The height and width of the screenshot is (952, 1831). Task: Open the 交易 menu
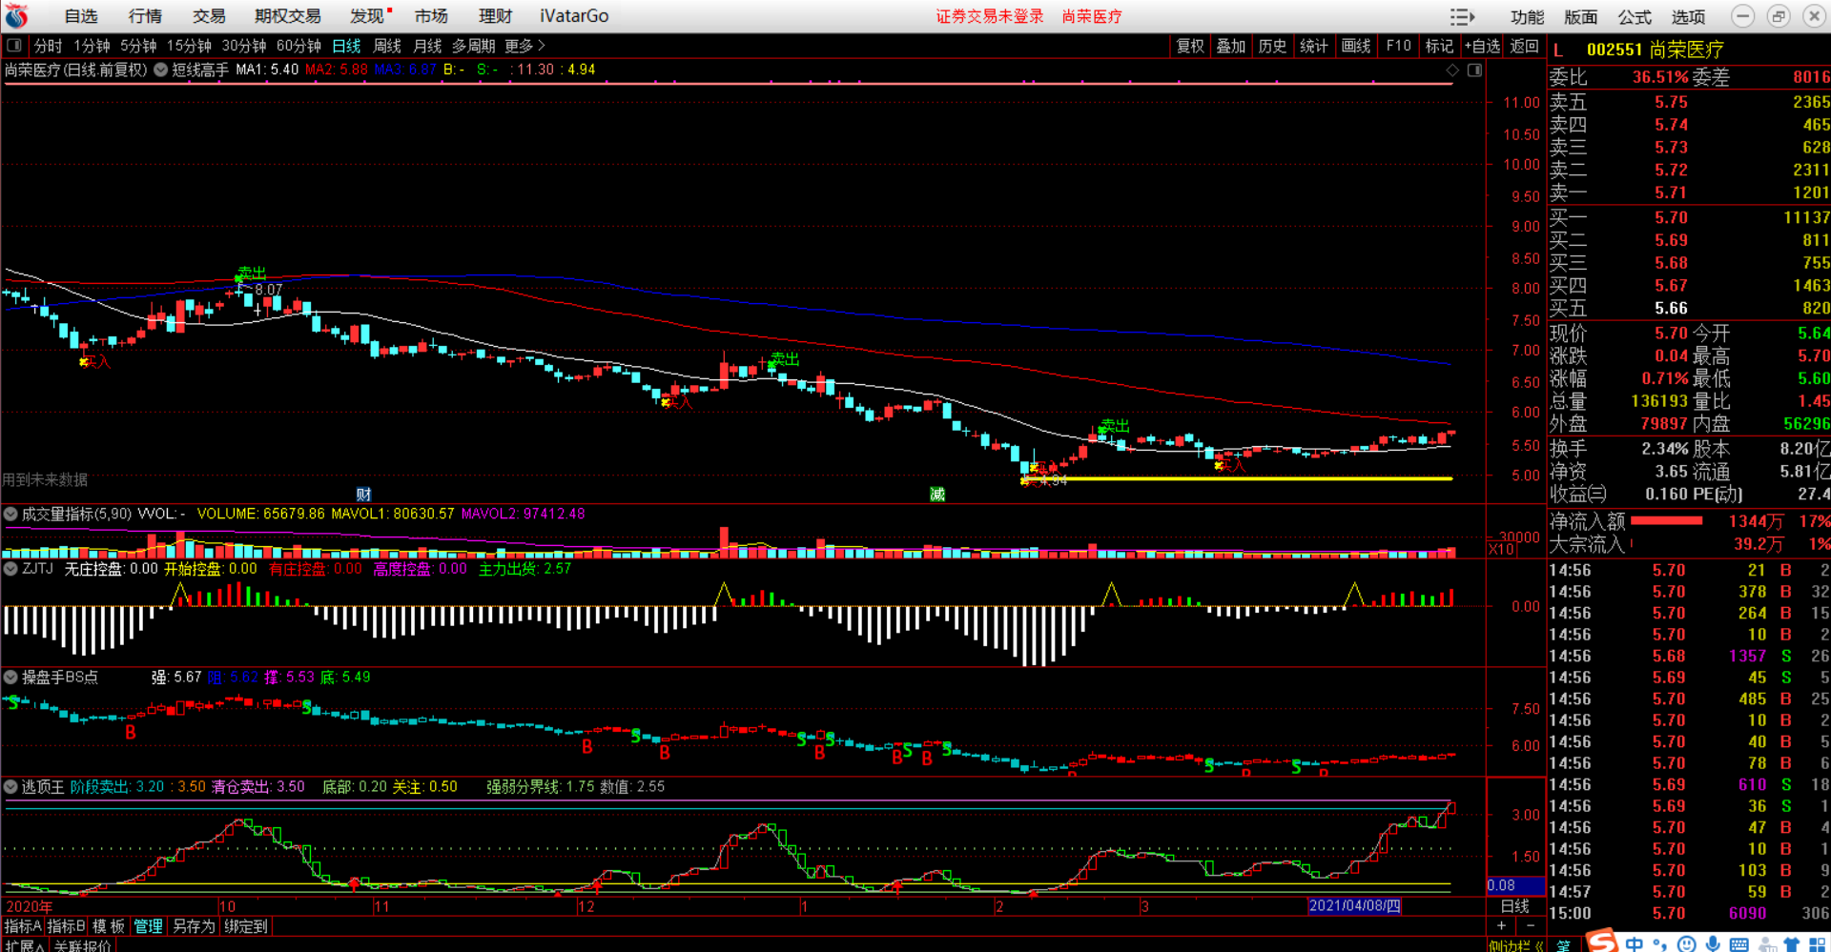click(x=209, y=16)
